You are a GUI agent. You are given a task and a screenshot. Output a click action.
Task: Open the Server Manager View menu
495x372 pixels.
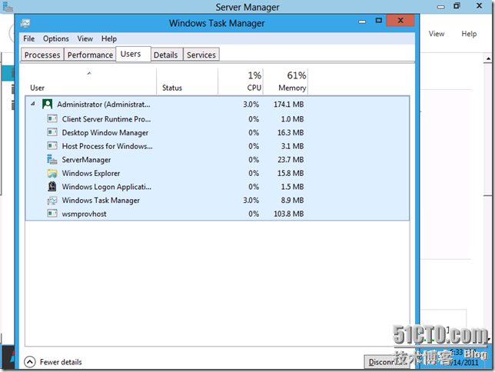pos(437,34)
